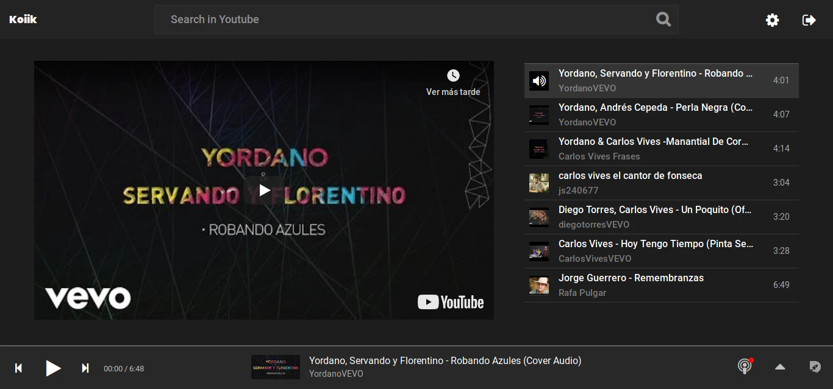
Task: Click the 6:49 duration of Remembranzas
Action: point(781,285)
